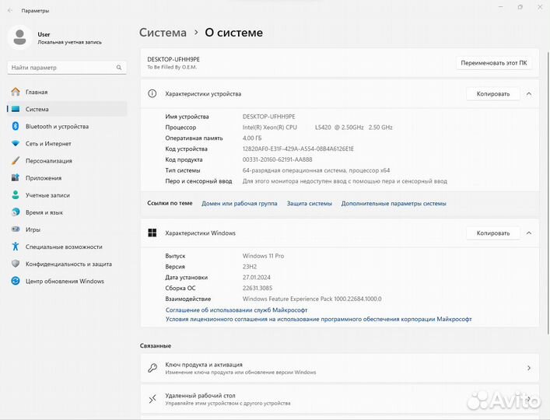
Task: Click the info icon beside Характеристики устройства
Action: click(x=152, y=93)
